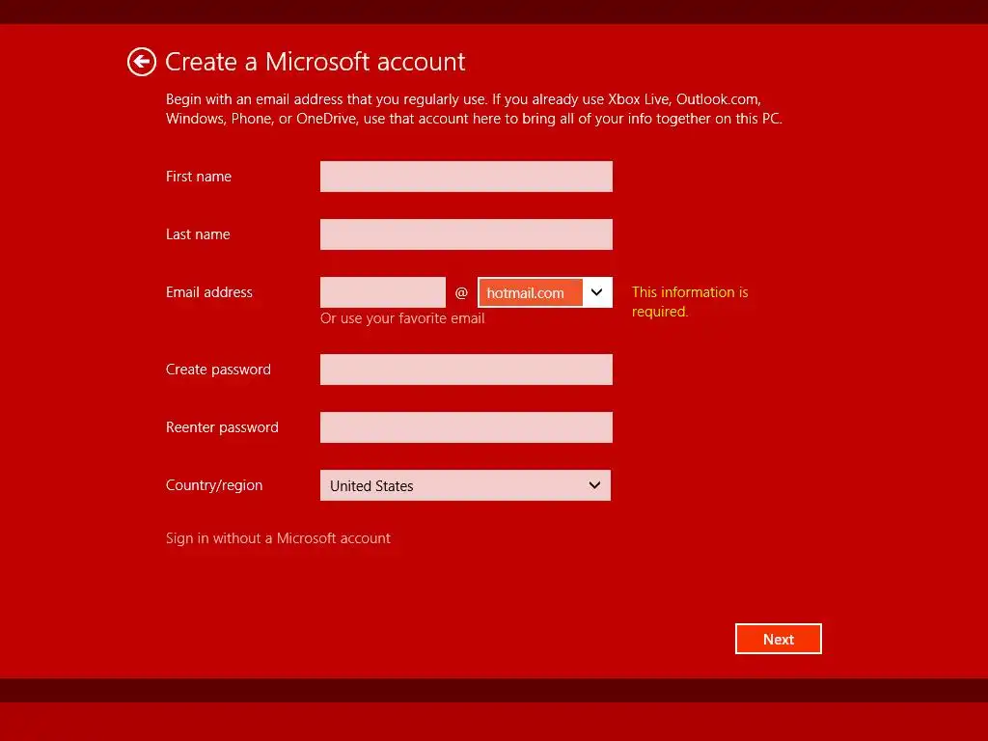Click the 'Country/region' label

point(214,485)
